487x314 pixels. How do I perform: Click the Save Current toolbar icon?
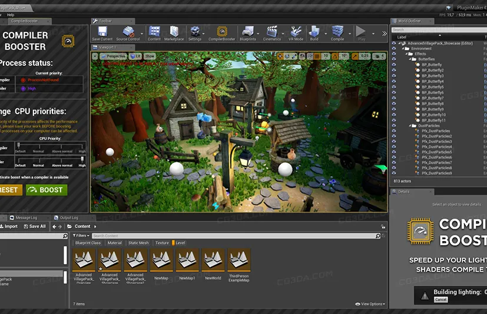(x=102, y=34)
